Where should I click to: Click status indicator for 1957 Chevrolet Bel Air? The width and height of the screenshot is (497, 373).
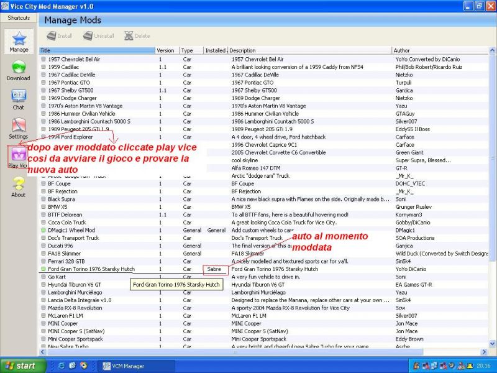coord(43,59)
